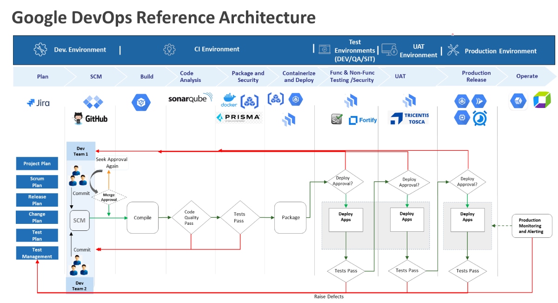The height and width of the screenshot is (303, 558).
Task: Click the Production Monitoring and Alerting box
Action: [530, 226]
